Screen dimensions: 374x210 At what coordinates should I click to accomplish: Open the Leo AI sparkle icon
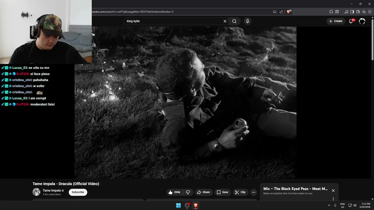(x=364, y=12)
